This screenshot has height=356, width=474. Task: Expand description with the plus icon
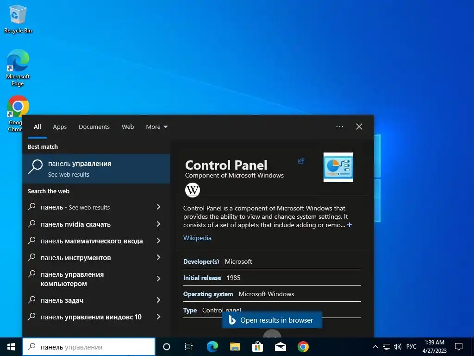point(349,225)
